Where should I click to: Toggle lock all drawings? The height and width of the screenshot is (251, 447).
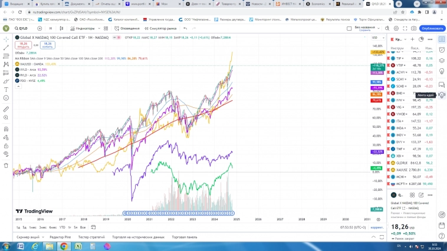click(6, 146)
